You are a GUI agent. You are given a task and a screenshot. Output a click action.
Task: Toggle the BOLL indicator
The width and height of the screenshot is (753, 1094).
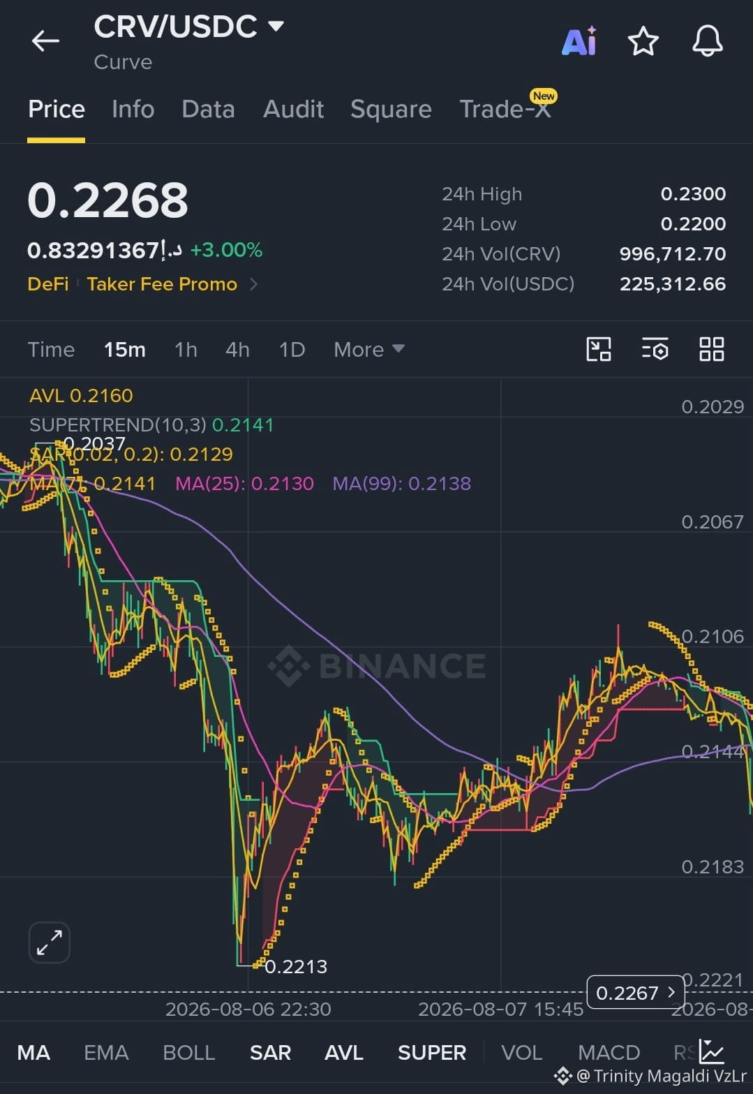click(188, 1052)
